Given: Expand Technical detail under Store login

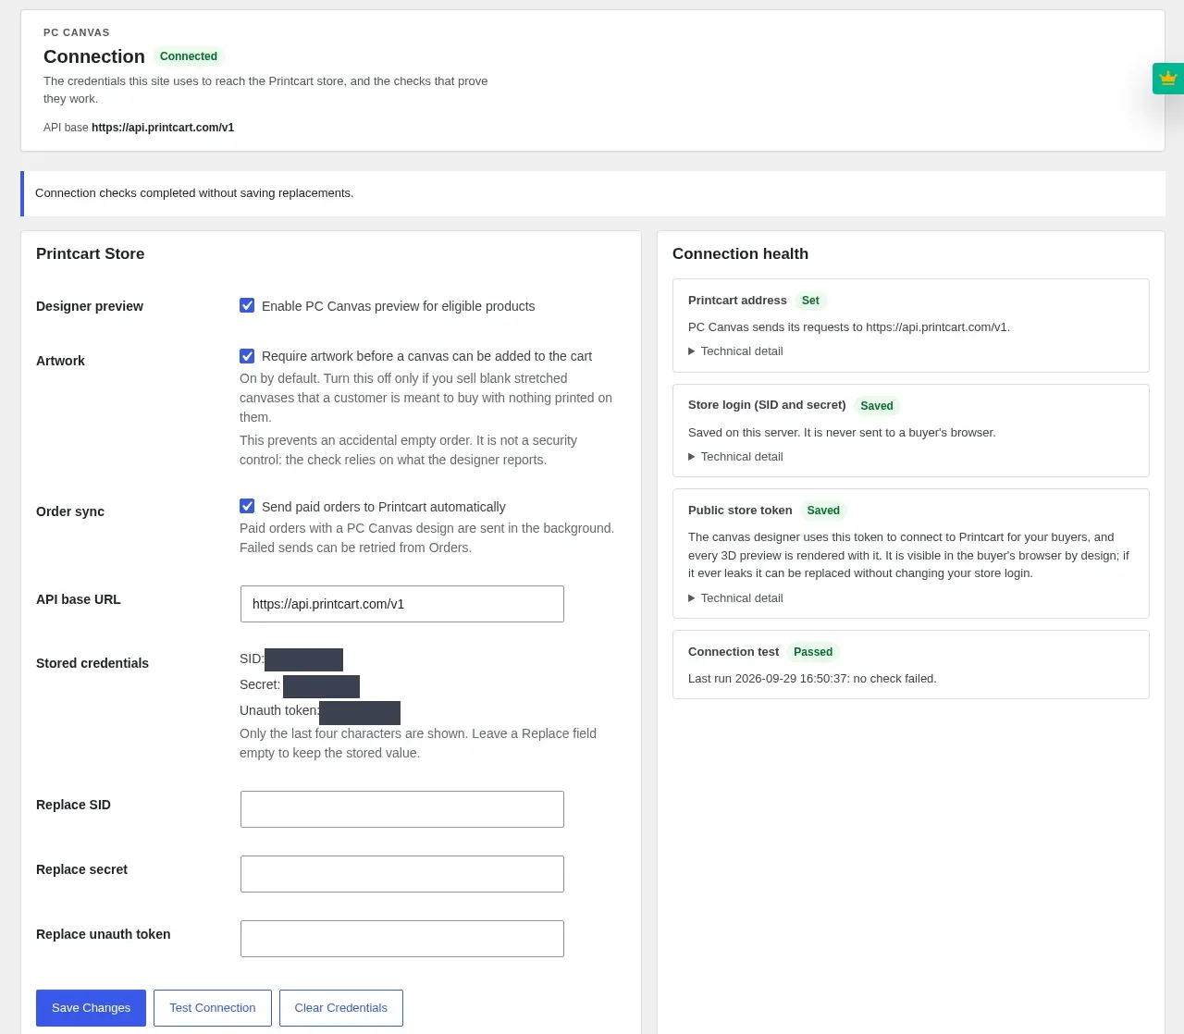Looking at the screenshot, I should click(735, 457).
